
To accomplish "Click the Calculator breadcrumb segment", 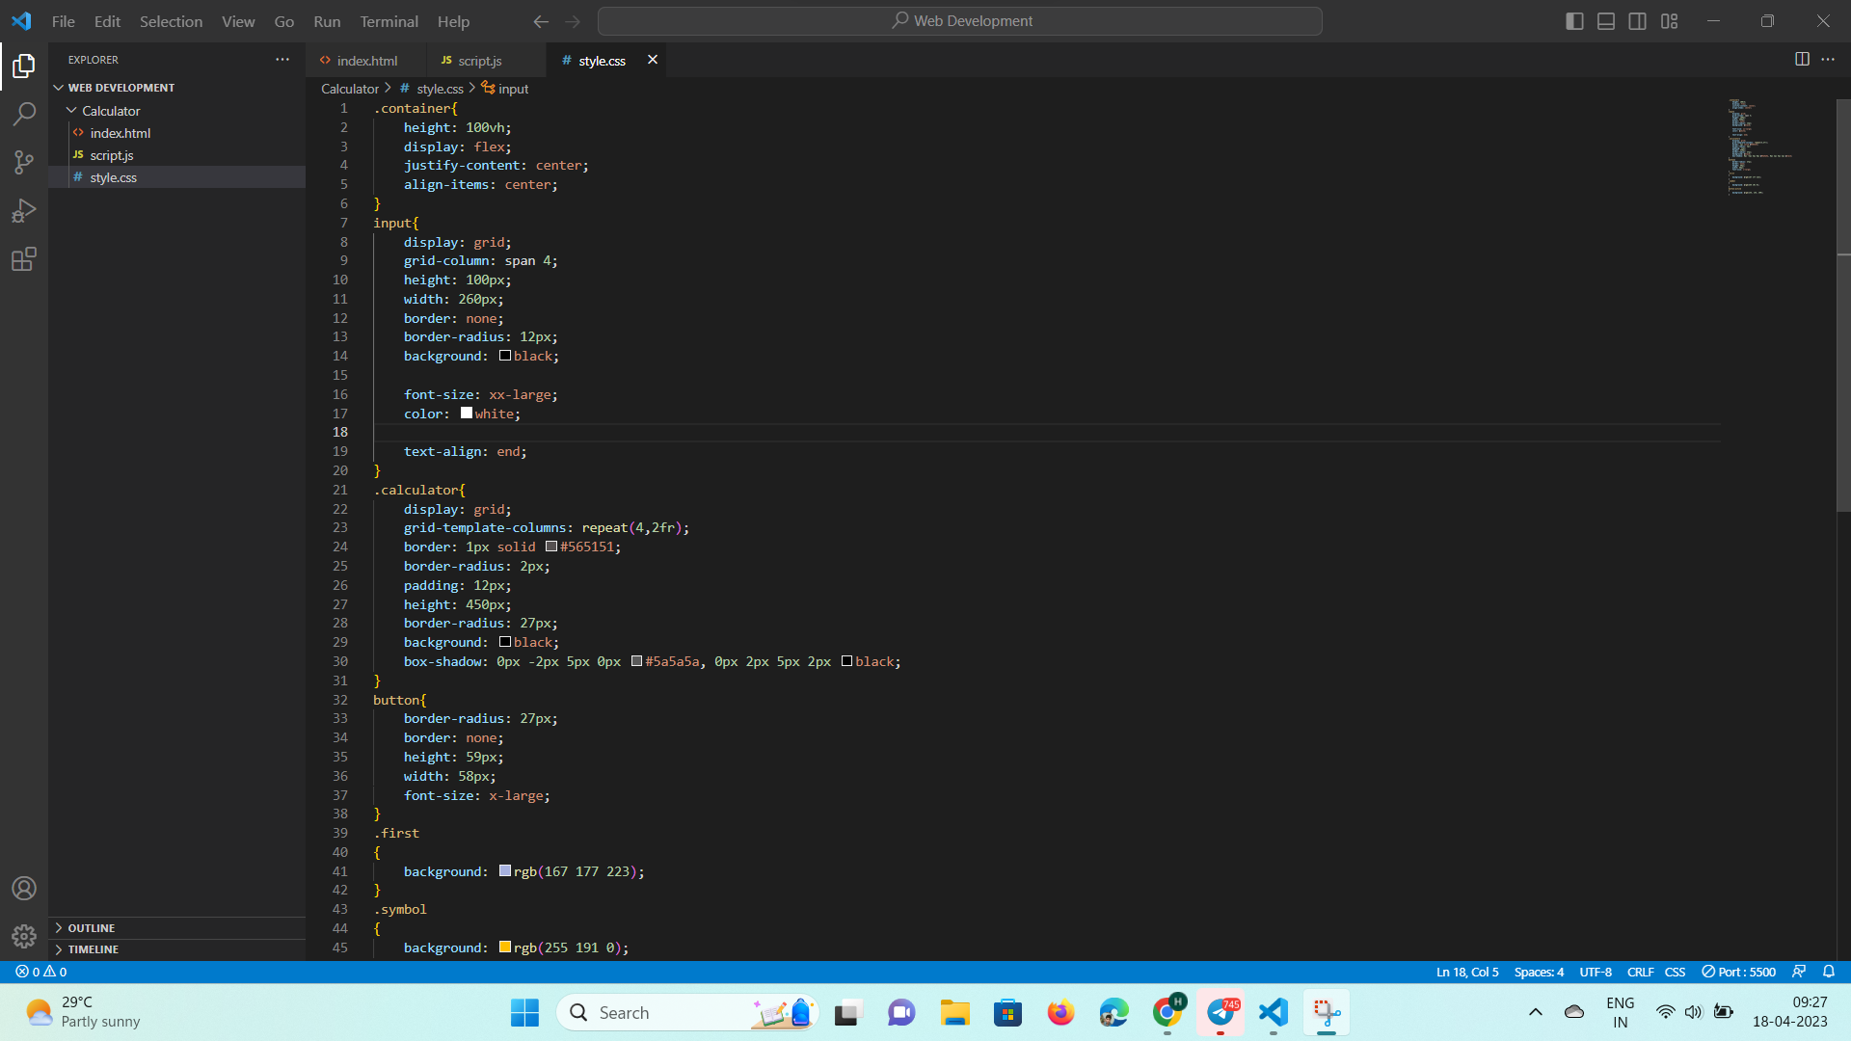I will point(350,89).
